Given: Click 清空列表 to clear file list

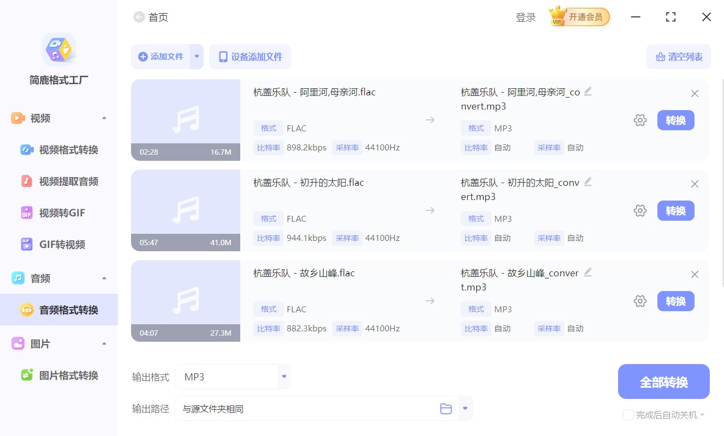Looking at the screenshot, I should coord(679,57).
